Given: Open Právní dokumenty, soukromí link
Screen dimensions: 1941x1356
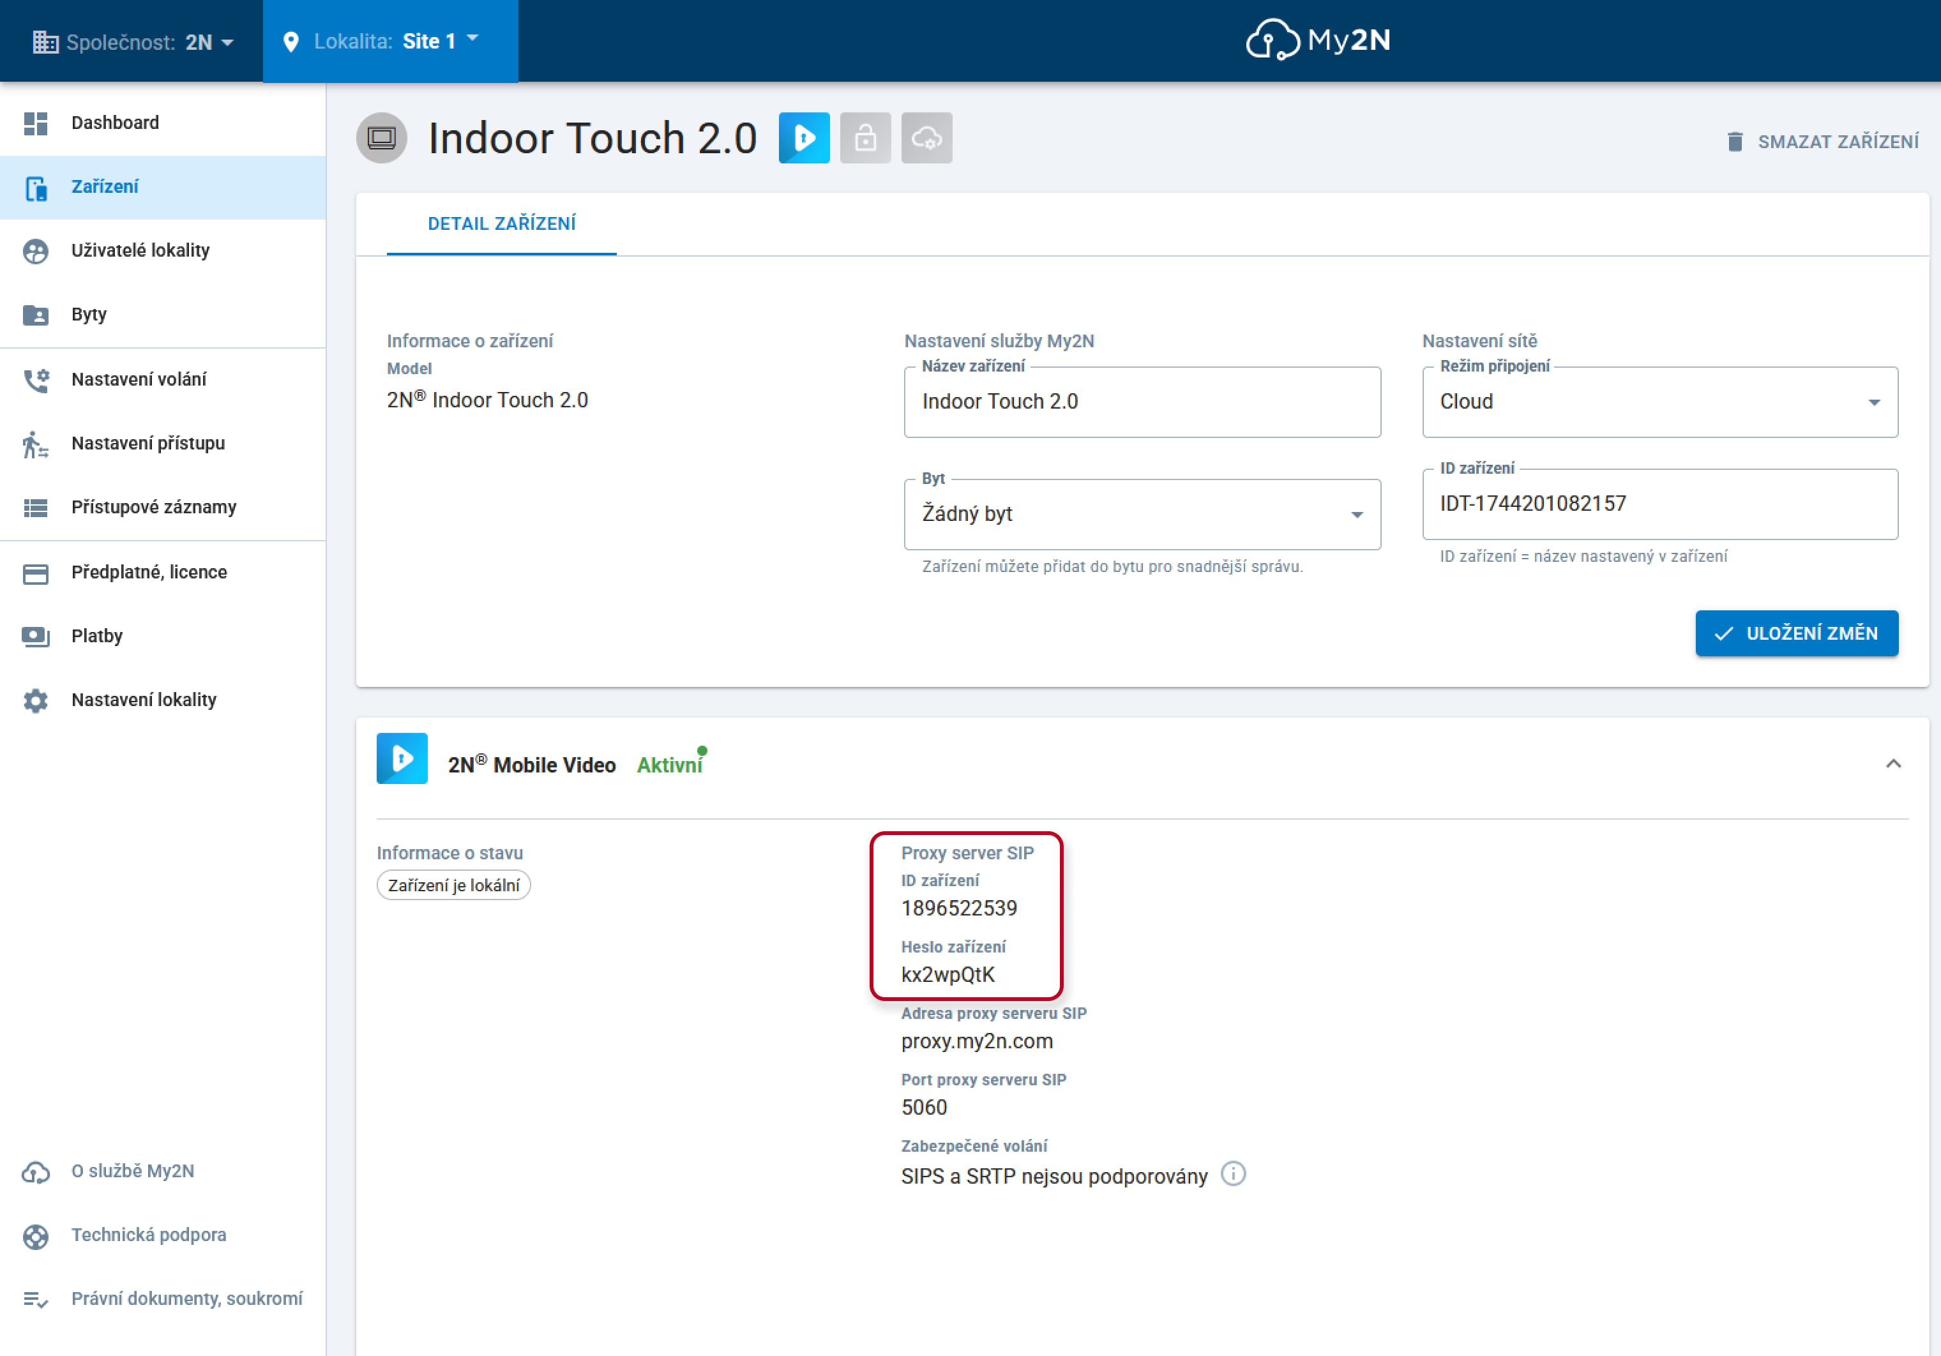Looking at the screenshot, I should point(163,1299).
